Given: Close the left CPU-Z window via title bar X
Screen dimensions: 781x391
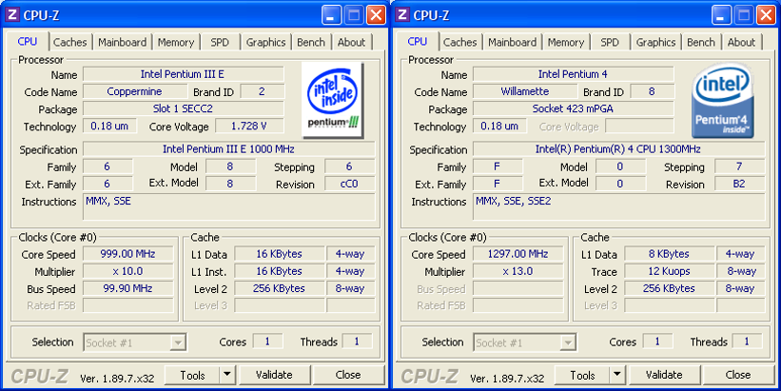Looking at the screenshot, I should (376, 15).
